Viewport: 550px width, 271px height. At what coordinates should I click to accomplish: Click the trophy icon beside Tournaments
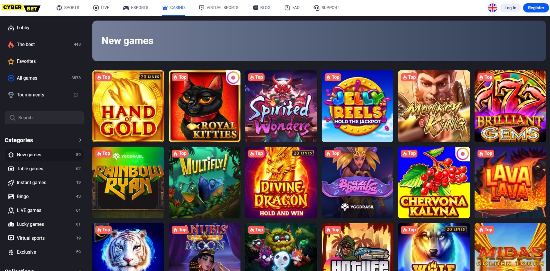pos(11,95)
